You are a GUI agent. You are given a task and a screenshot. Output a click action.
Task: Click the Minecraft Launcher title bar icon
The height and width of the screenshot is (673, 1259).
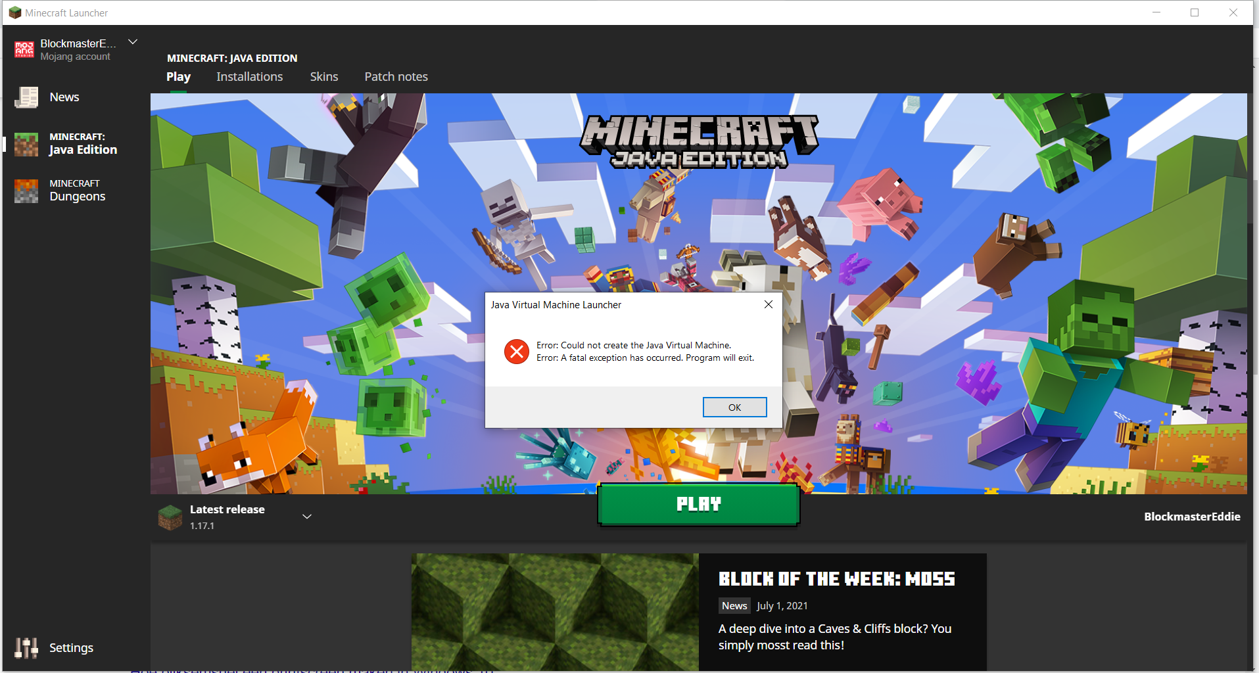[x=14, y=12]
